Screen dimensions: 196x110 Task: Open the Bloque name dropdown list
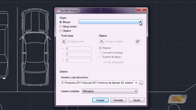(111, 22)
